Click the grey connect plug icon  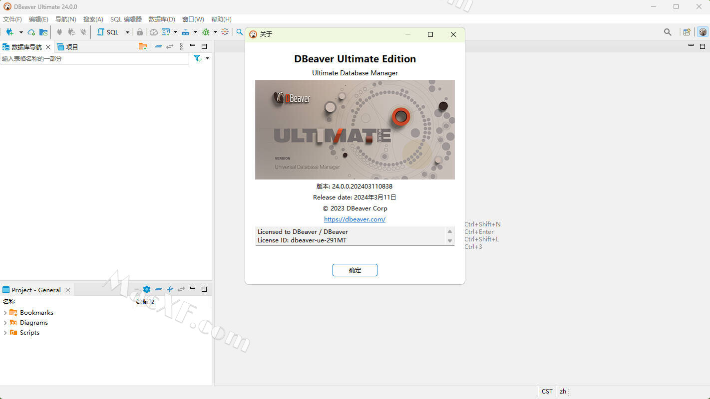point(59,32)
